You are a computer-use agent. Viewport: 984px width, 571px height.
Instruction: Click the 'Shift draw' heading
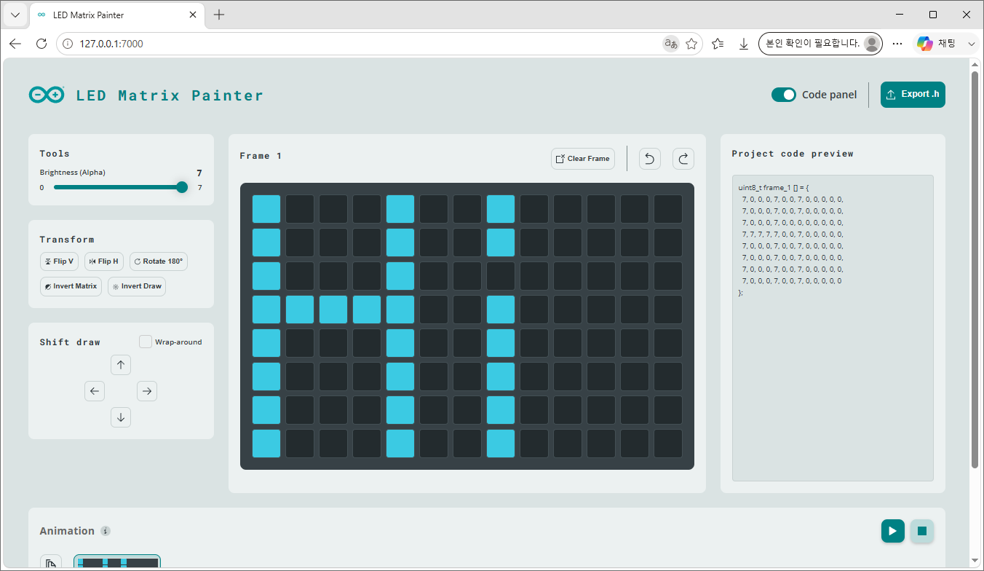point(70,342)
